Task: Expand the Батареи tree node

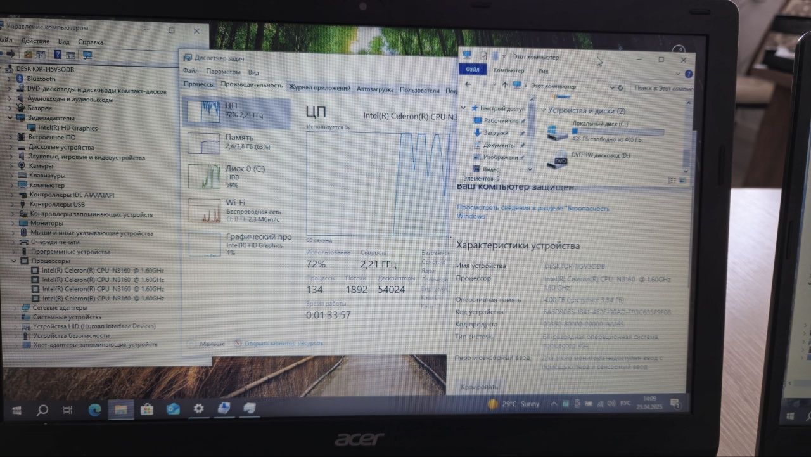Action: point(10,108)
